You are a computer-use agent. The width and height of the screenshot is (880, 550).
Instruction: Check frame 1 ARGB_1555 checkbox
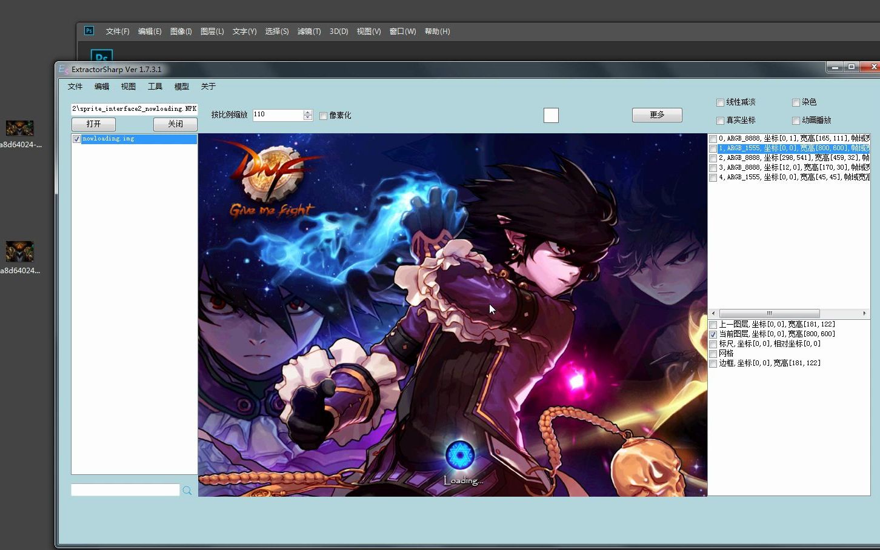coord(713,148)
